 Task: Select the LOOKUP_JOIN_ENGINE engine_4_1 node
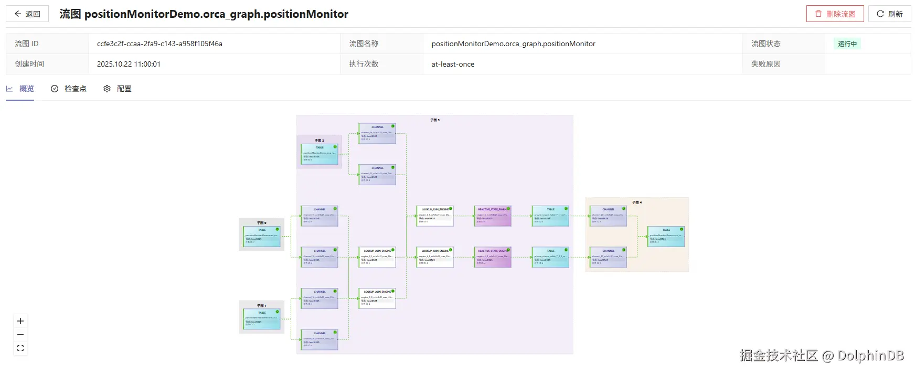click(x=435, y=216)
